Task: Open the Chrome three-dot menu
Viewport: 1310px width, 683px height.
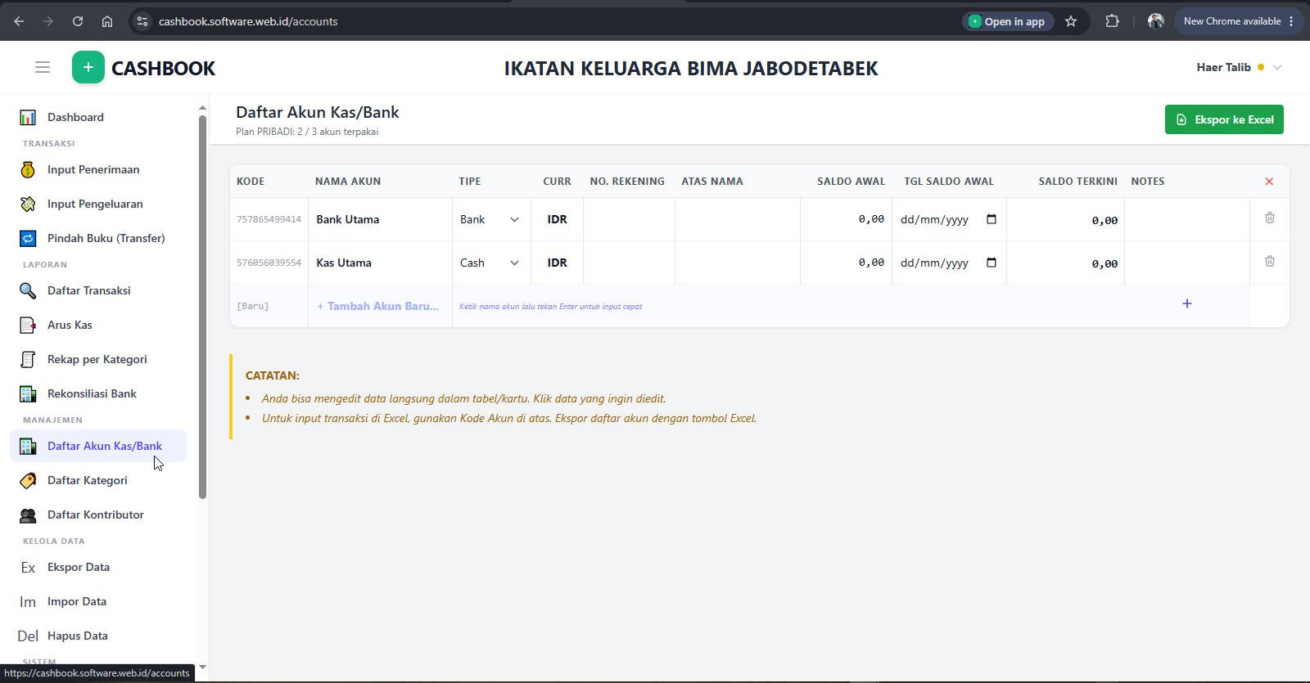Action: [x=1291, y=21]
